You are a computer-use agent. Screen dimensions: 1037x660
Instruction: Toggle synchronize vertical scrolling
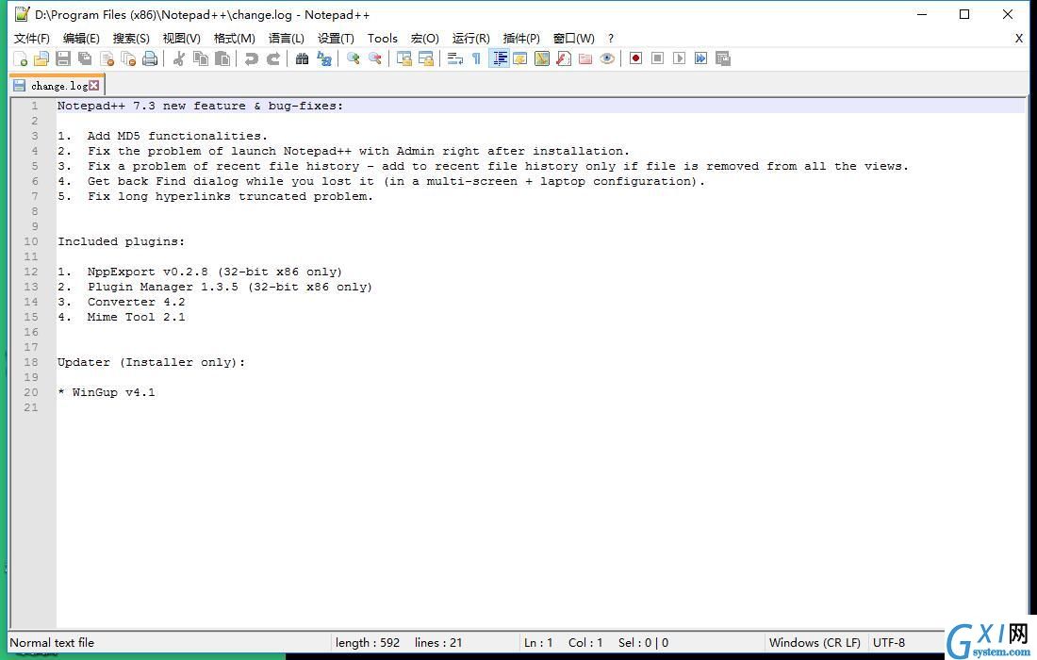[404, 58]
